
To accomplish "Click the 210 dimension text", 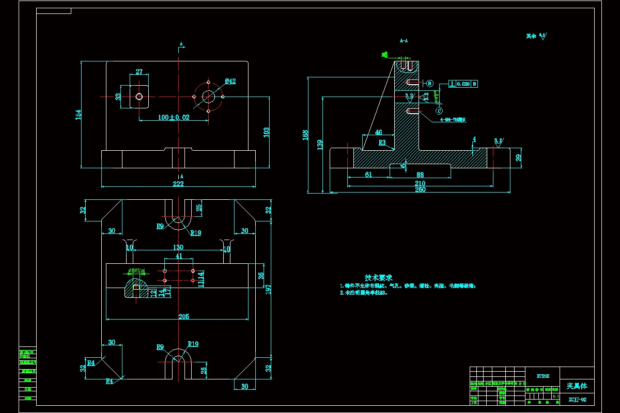I will (x=420, y=183).
